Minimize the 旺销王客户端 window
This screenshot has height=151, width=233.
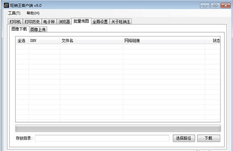point(205,6)
